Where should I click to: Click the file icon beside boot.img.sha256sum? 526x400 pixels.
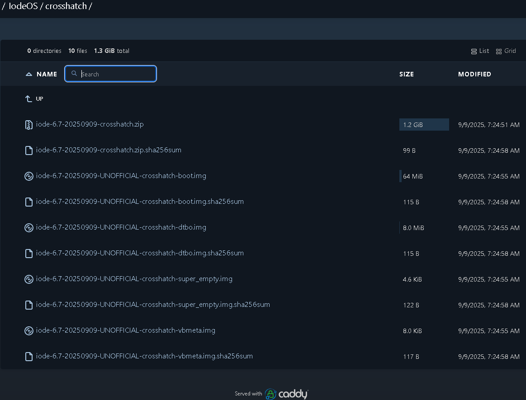(29, 202)
